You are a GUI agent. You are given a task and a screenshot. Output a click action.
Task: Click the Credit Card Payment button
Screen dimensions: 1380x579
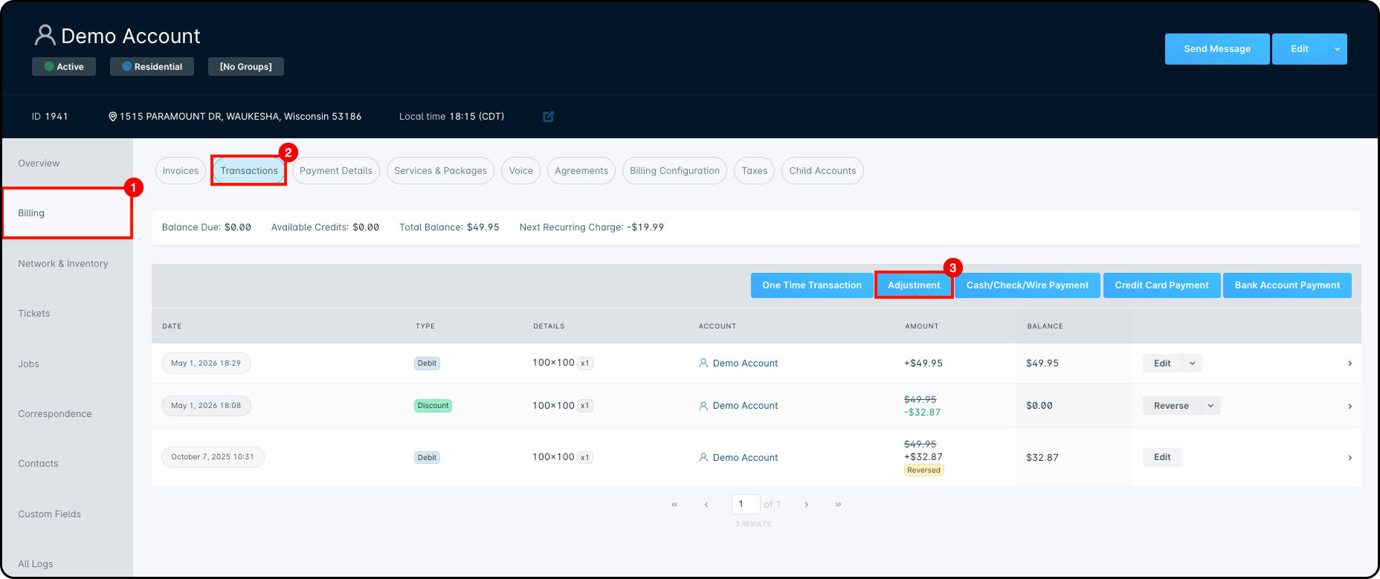[1161, 285]
